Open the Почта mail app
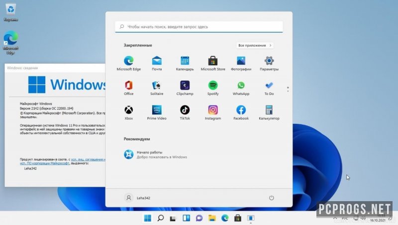 (157, 64)
